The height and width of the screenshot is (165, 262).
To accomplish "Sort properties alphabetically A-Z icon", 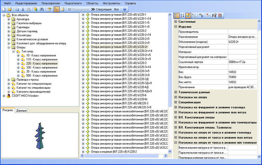I will click(182, 15).
